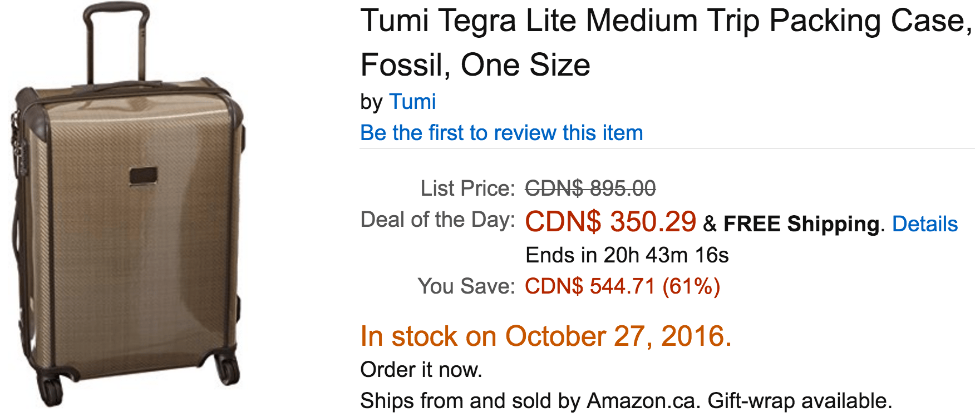Click the bold 'FREE Shipping' text
Viewport: 975px width, 417px height.
pos(802,224)
